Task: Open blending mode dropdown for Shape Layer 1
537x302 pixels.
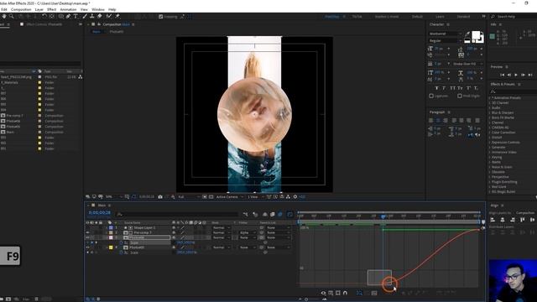Action: point(222,227)
